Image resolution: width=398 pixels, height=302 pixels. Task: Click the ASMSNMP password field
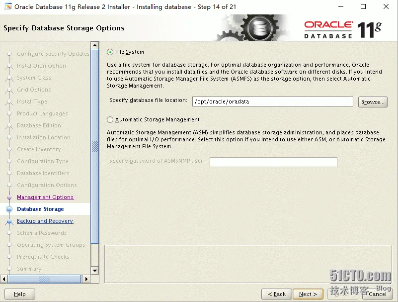[273, 162]
